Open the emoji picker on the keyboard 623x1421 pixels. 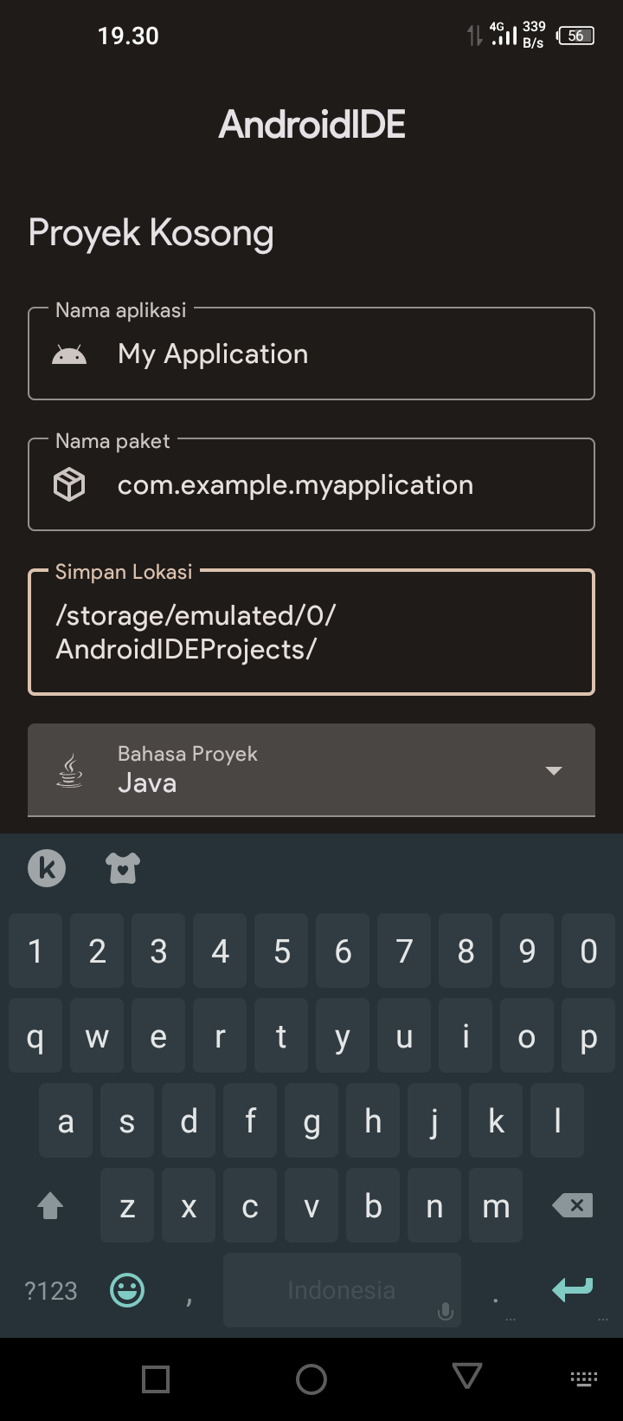click(127, 1290)
